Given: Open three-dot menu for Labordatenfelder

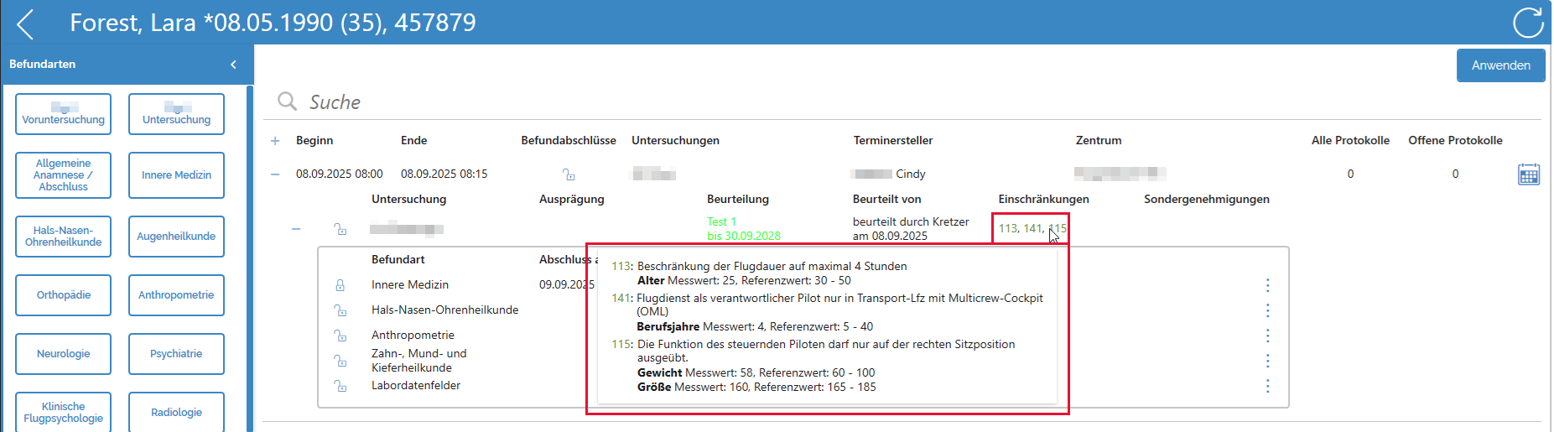Looking at the screenshot, I should coord(1267,386).
